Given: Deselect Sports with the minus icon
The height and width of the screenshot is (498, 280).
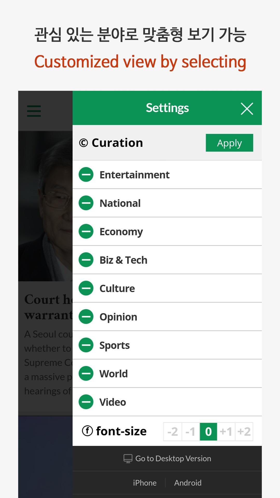Looking at the screenshot, I should click(86, 345).
